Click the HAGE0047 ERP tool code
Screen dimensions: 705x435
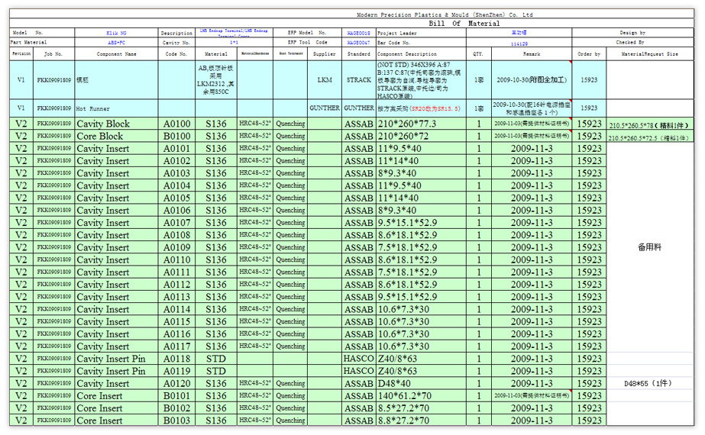coord(358,43)
